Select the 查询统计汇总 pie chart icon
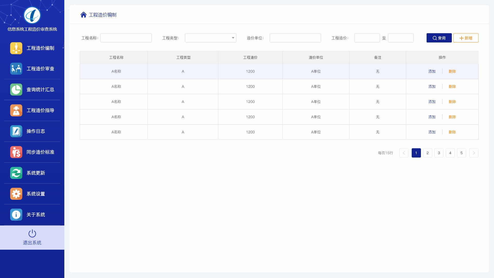This screenshot has height=278, width=494. (16, 90)
